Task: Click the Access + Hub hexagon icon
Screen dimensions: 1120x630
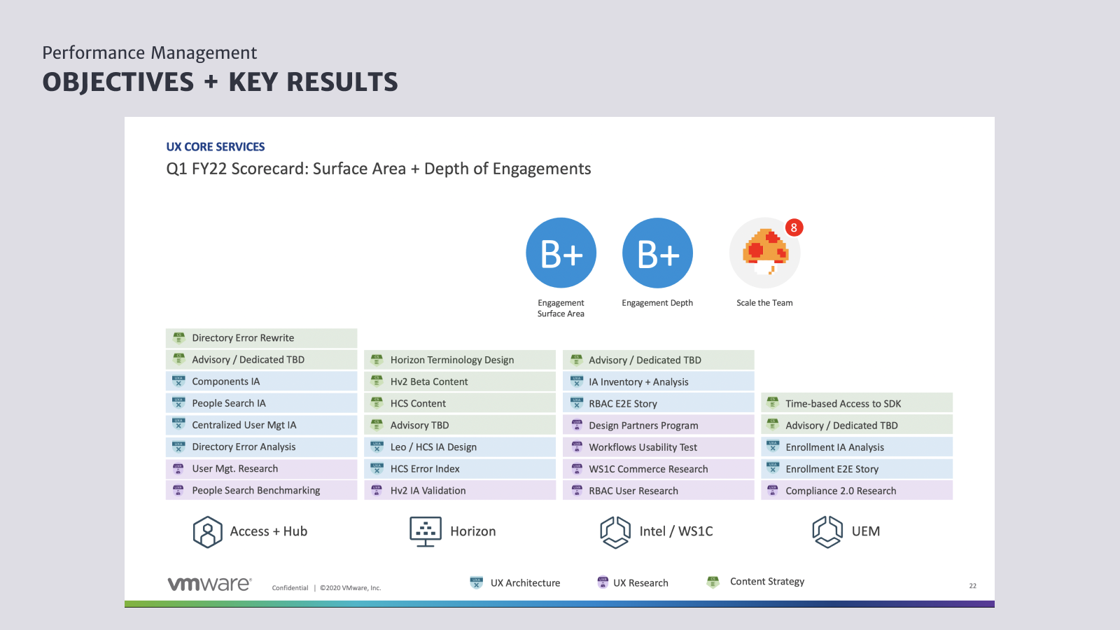Action: pos(207,532)
